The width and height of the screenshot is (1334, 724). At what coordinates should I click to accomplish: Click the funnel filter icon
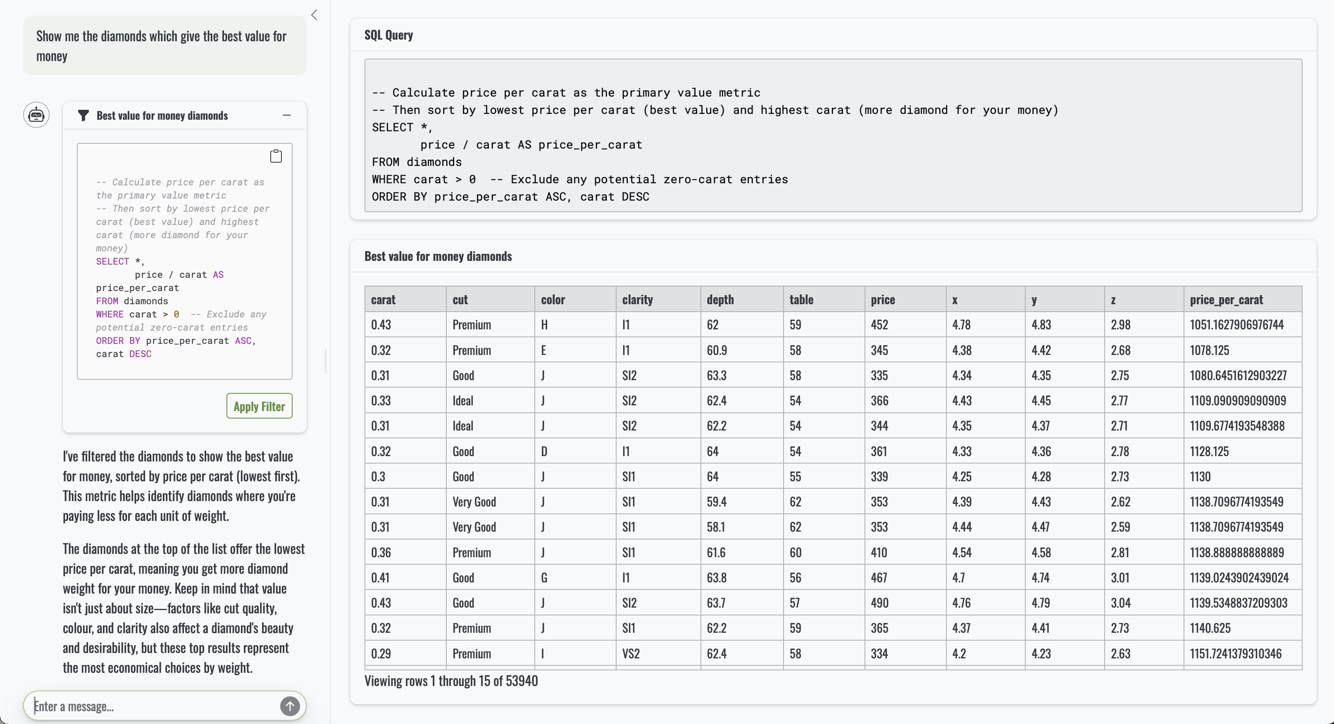(83, 116)
